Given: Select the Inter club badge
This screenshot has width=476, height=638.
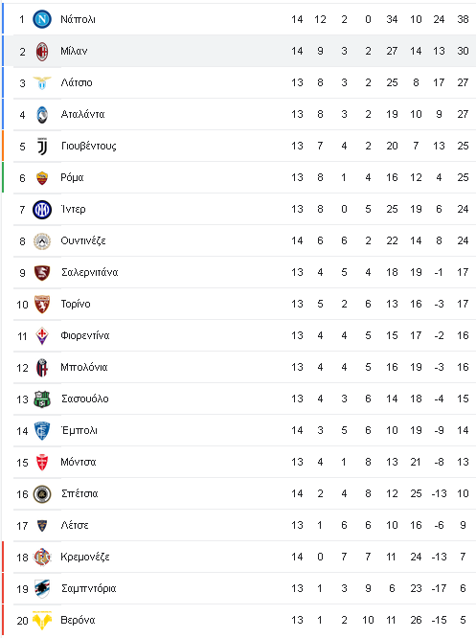Looking at the screenshot, I should coord(42,210).
